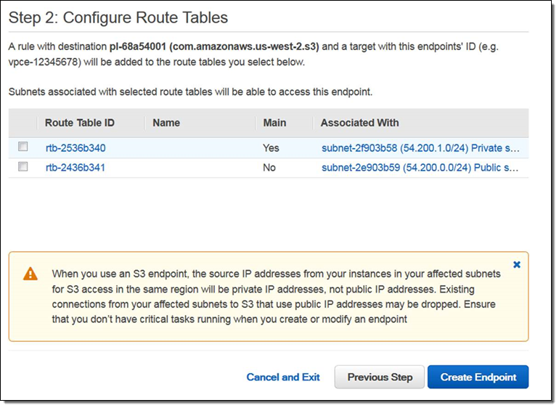Dismiss the S3 endpoint warning notice
559x408 pixels.
click(517, 265)
